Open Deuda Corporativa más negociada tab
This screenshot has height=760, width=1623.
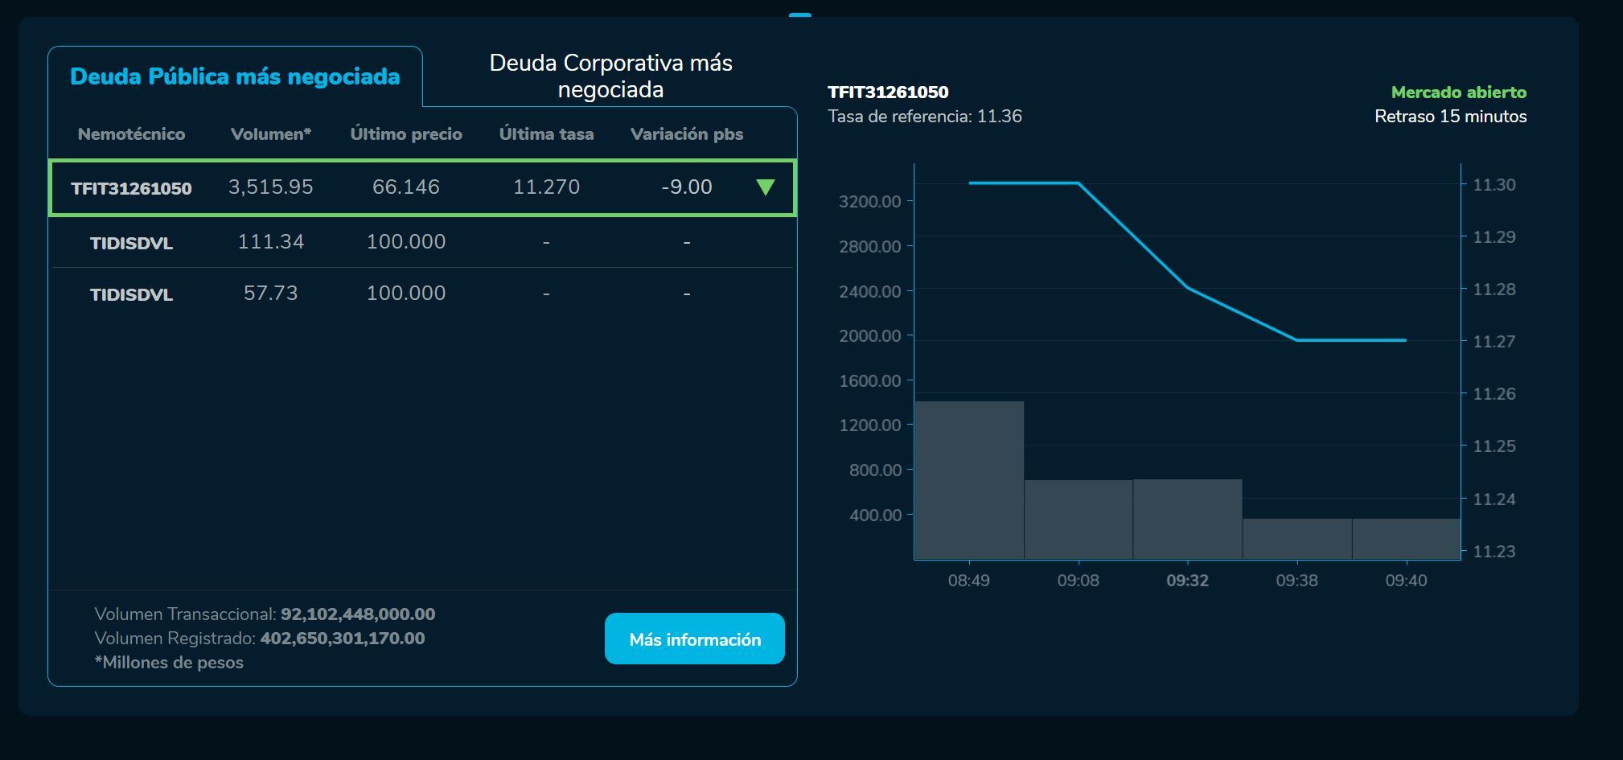(610, 76)
